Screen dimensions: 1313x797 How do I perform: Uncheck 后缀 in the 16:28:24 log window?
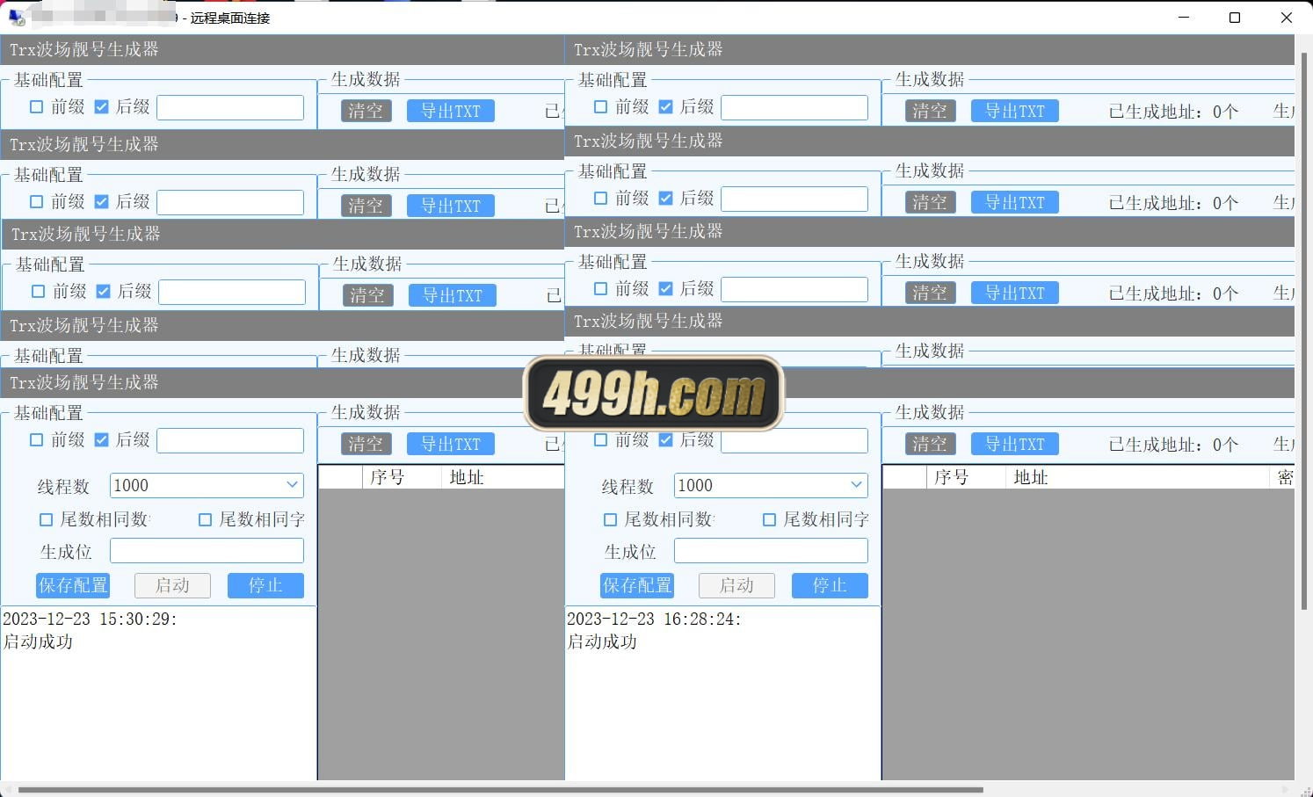pyautogui.click(x=665, y=439)
